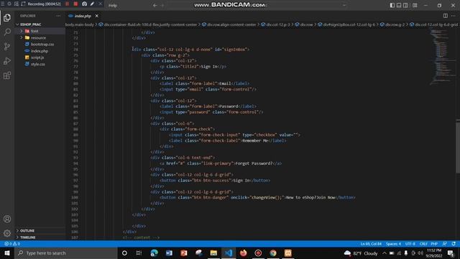Click the Ln, Col position indicator
This screenshot has width=460, height=259.
371,244
